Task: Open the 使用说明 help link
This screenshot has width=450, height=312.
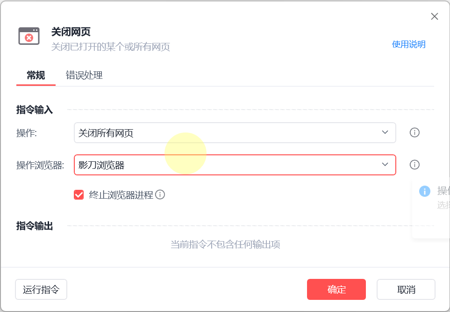Action: point(408,44)
